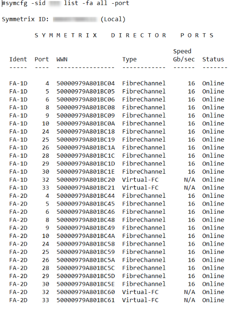
Task: Click the 'Gb/sec' header text
Action: (x=184, y=59)
